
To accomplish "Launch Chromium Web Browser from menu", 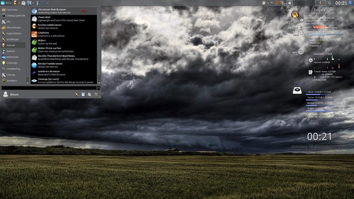I will pyautogui.click(x=64, y=11).
